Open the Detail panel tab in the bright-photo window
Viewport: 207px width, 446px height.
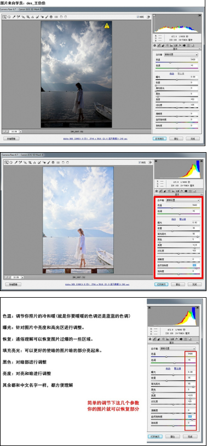point(164,191)
